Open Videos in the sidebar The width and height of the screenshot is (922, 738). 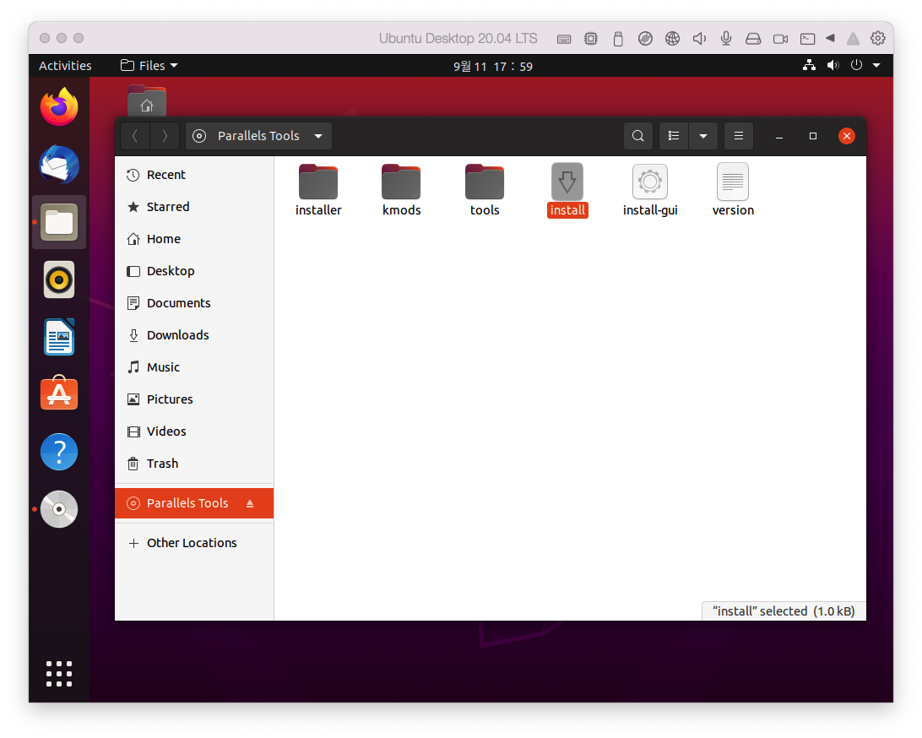[x=194, y=431]
